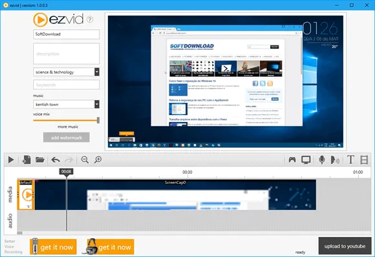This screenshot has height=257, width=375.
Task: Select the default intro clip thumbnail
Action: pyautogui.click(x=26, y=194)
